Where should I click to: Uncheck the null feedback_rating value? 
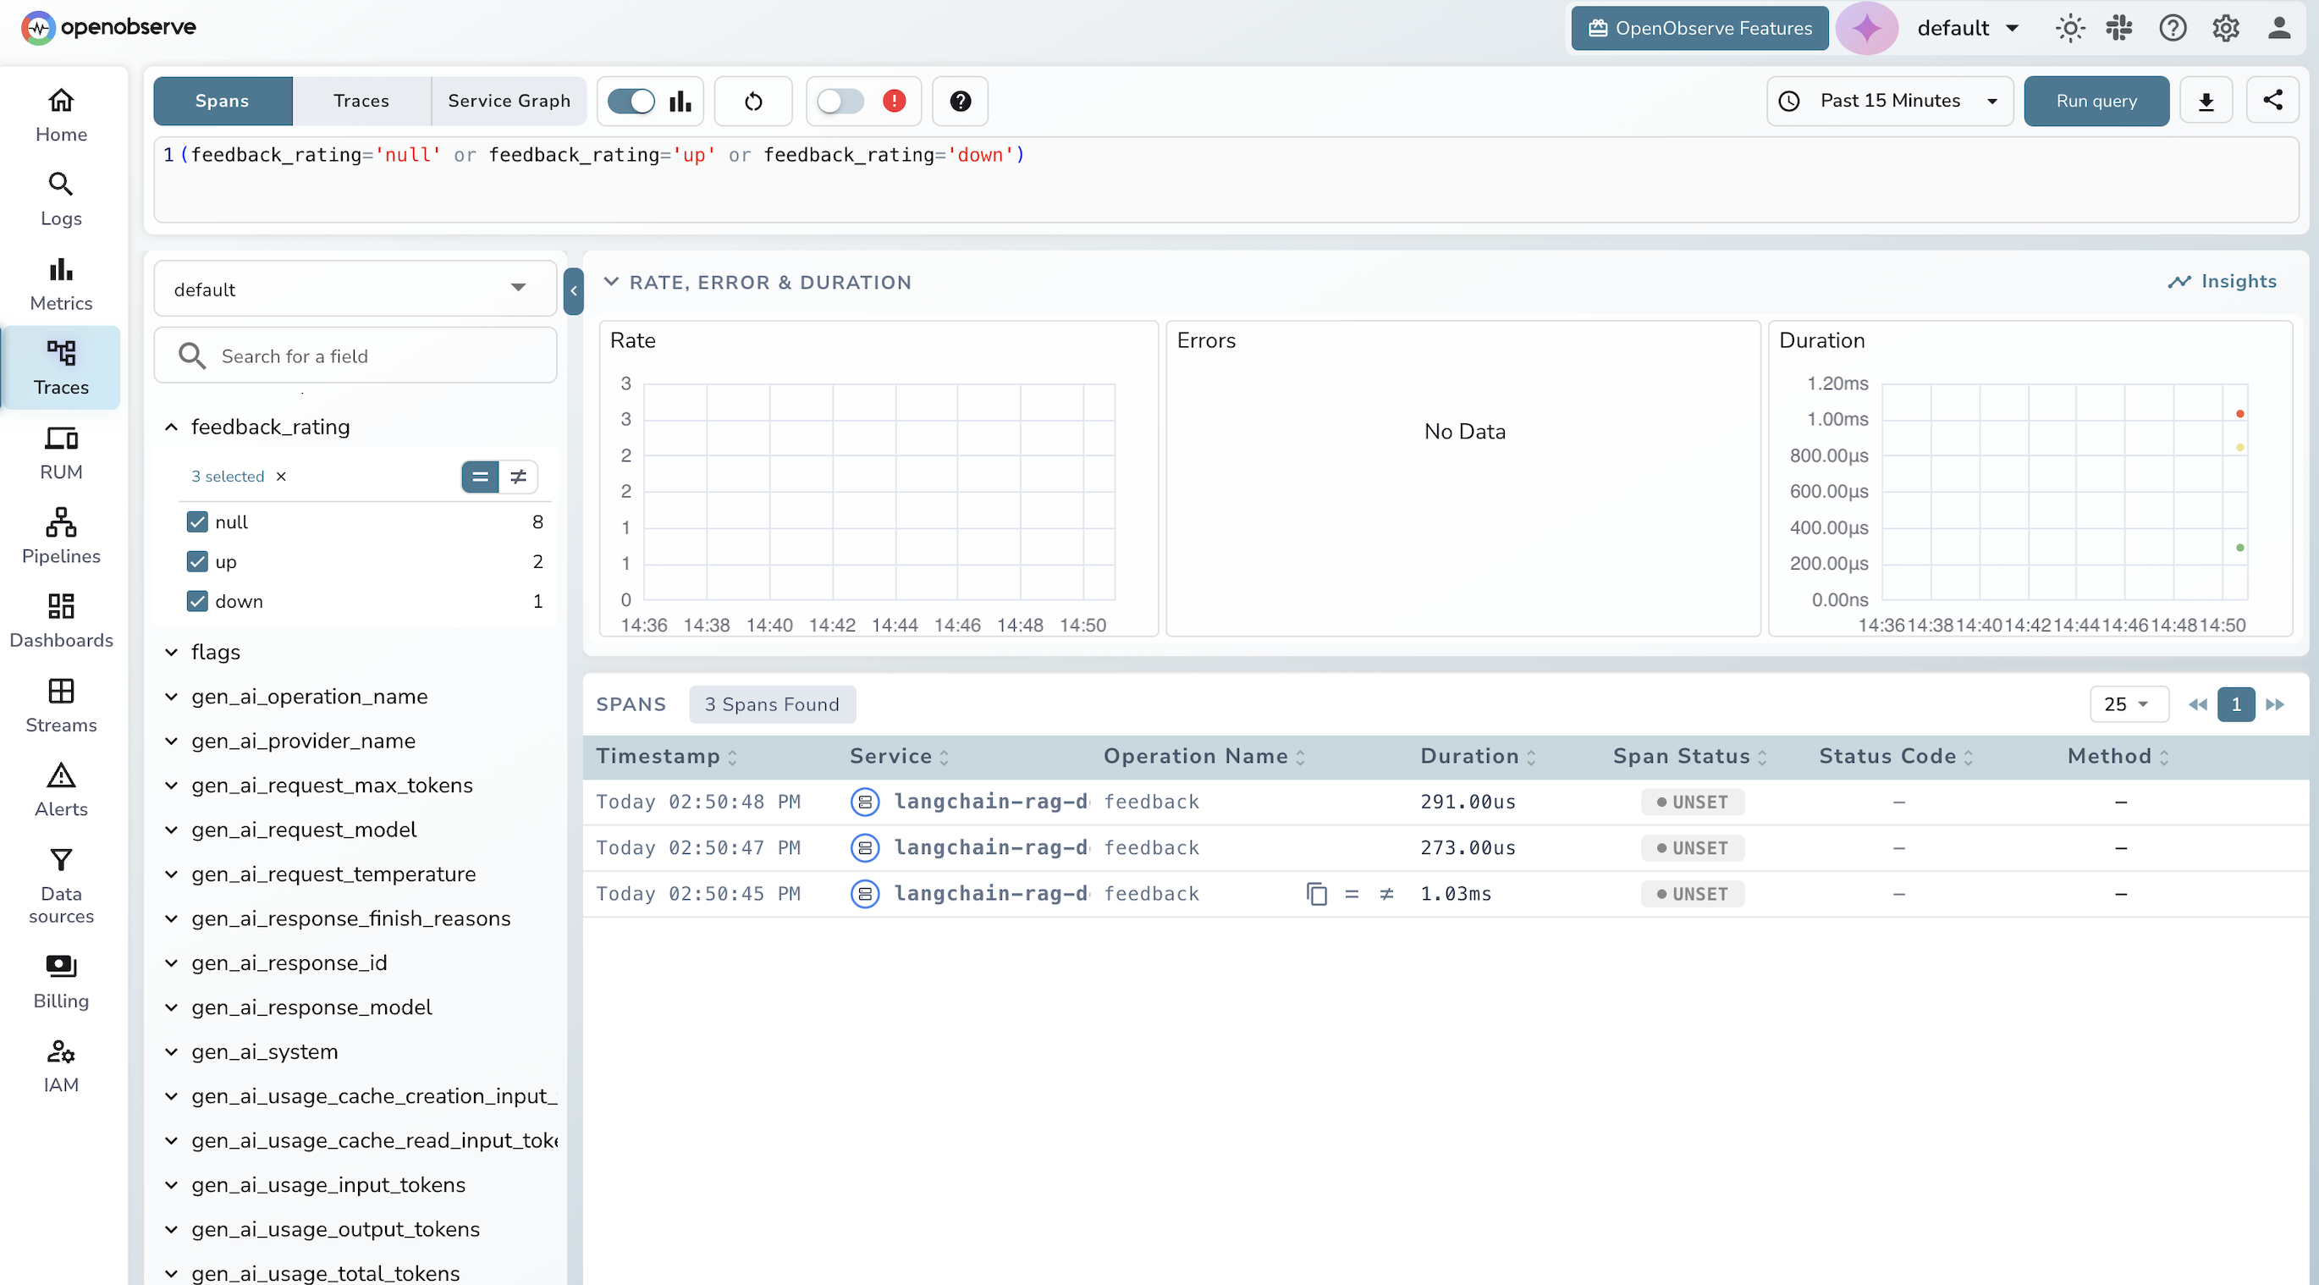point(197,521)
